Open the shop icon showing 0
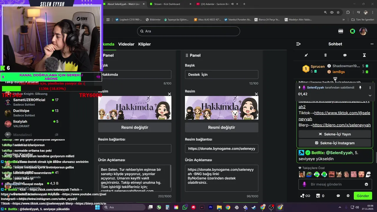The height and width of the screenshot is (212, 377). point(320,196)
